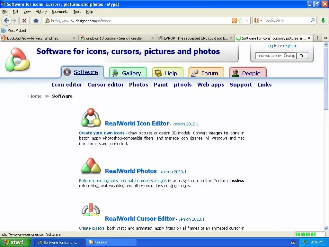Click the Go search button
The height and width of the screenshot is (247, 329).
click(302, 56)
